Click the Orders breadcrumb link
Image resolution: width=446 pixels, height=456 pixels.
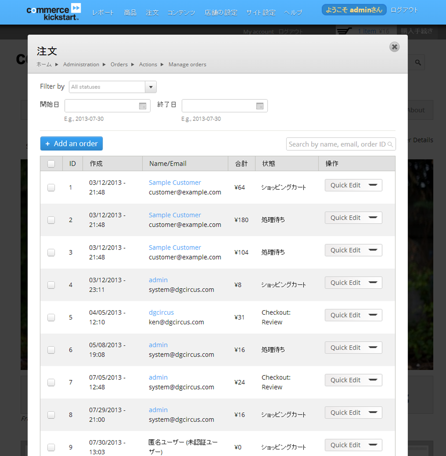pyautogui.click(x=119, y=64)
